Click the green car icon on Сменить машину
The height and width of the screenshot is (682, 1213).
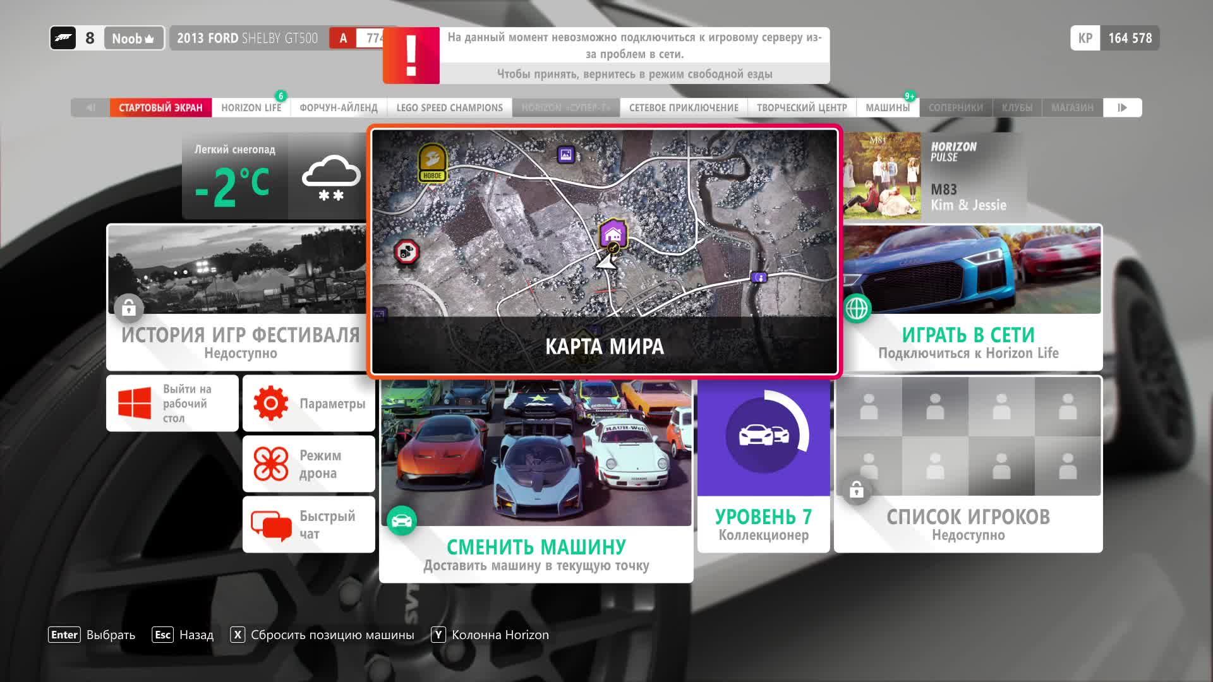coord(402,521)
